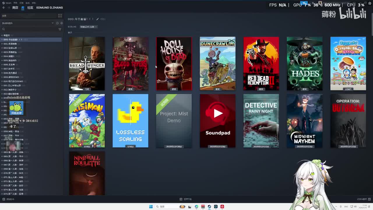Select the 005 collection row

[x=31, y=60]
